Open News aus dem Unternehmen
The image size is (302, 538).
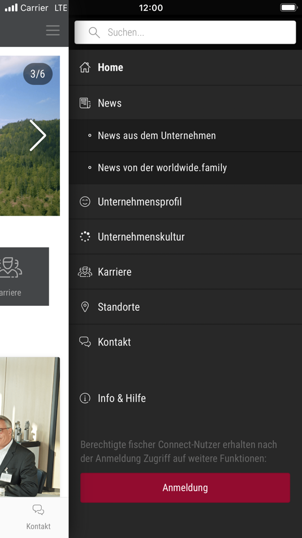185,135
